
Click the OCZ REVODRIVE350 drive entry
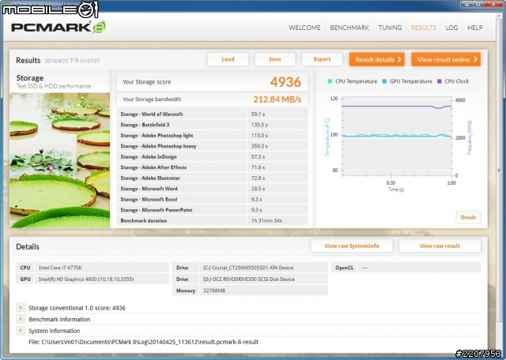click(x=263, y=279)
